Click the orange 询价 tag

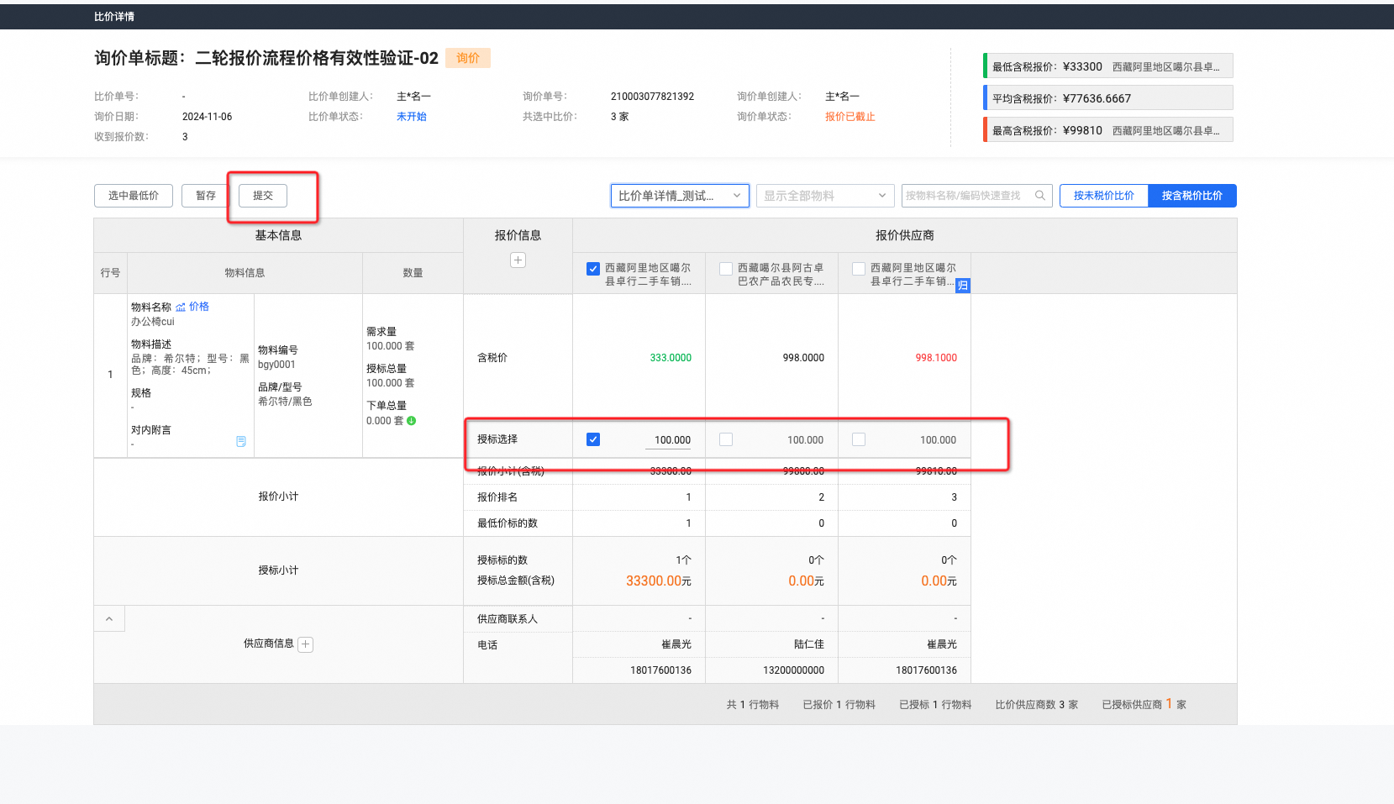(468, 58)
